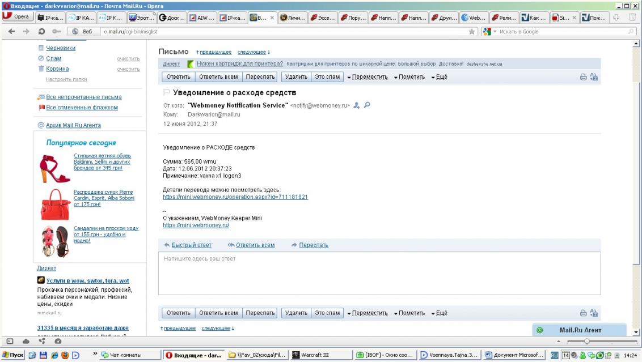642x362 pixels.
Task: Click Opera's back navigation arrow
Action: [11, 32]
